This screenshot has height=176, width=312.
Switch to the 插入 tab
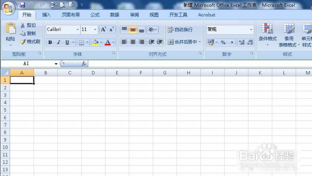(46, 15)
